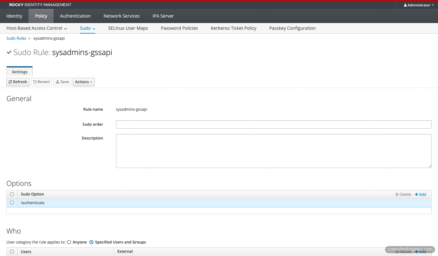Expand Host-Based Access Control menu

coord(37,28)
